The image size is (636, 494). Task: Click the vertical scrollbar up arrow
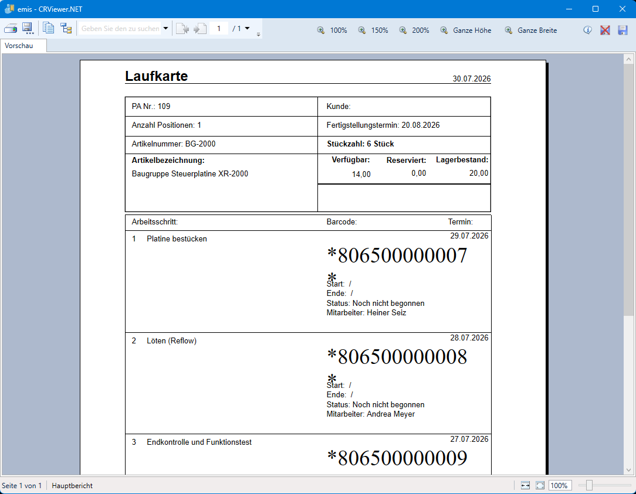coord(628,59)
